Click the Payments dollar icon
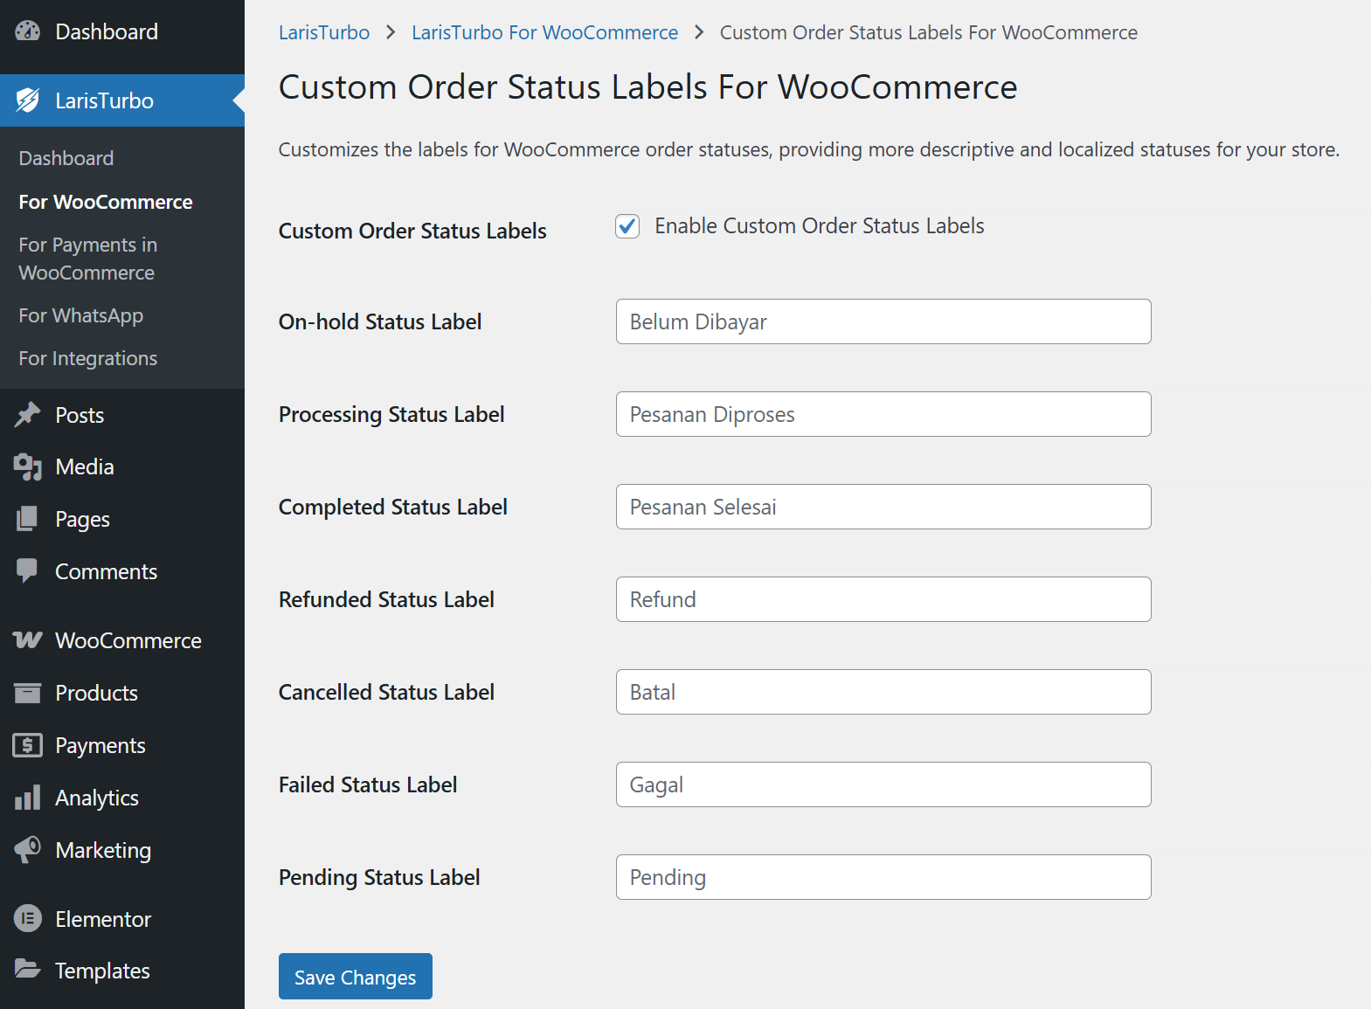 (x=28, y=745)
